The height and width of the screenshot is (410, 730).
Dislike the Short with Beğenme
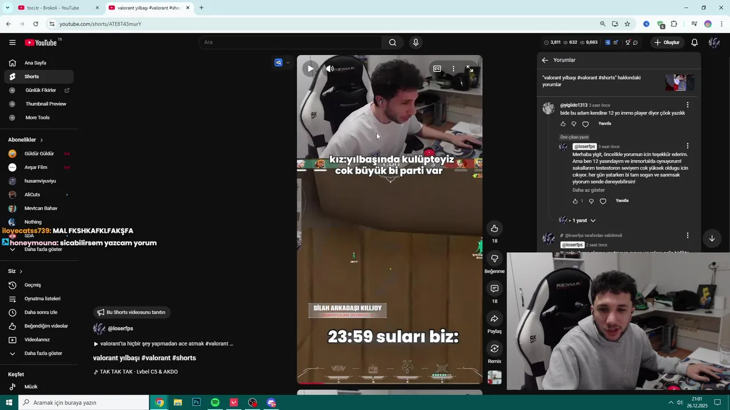494,259
